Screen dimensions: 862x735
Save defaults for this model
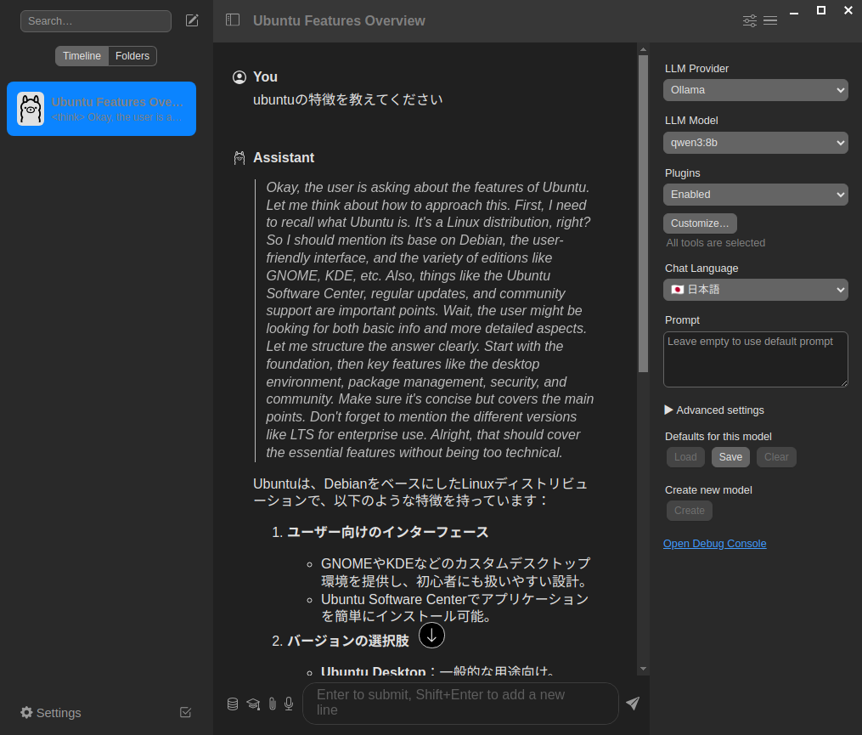coord(730,456)
